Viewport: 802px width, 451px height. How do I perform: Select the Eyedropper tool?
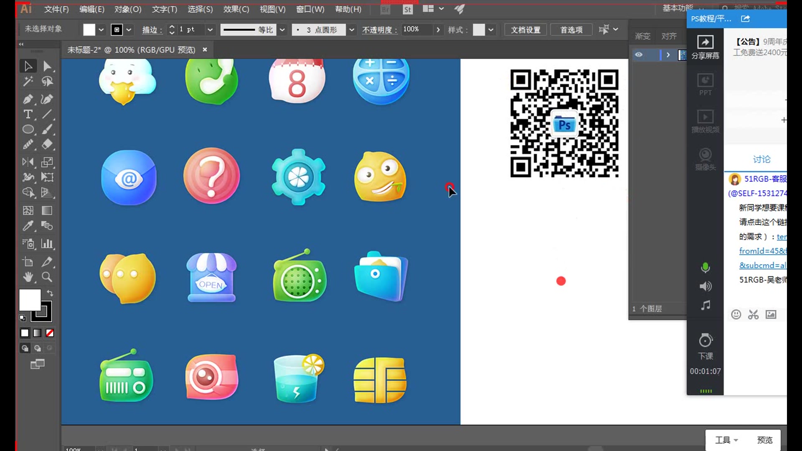(28, 226)
